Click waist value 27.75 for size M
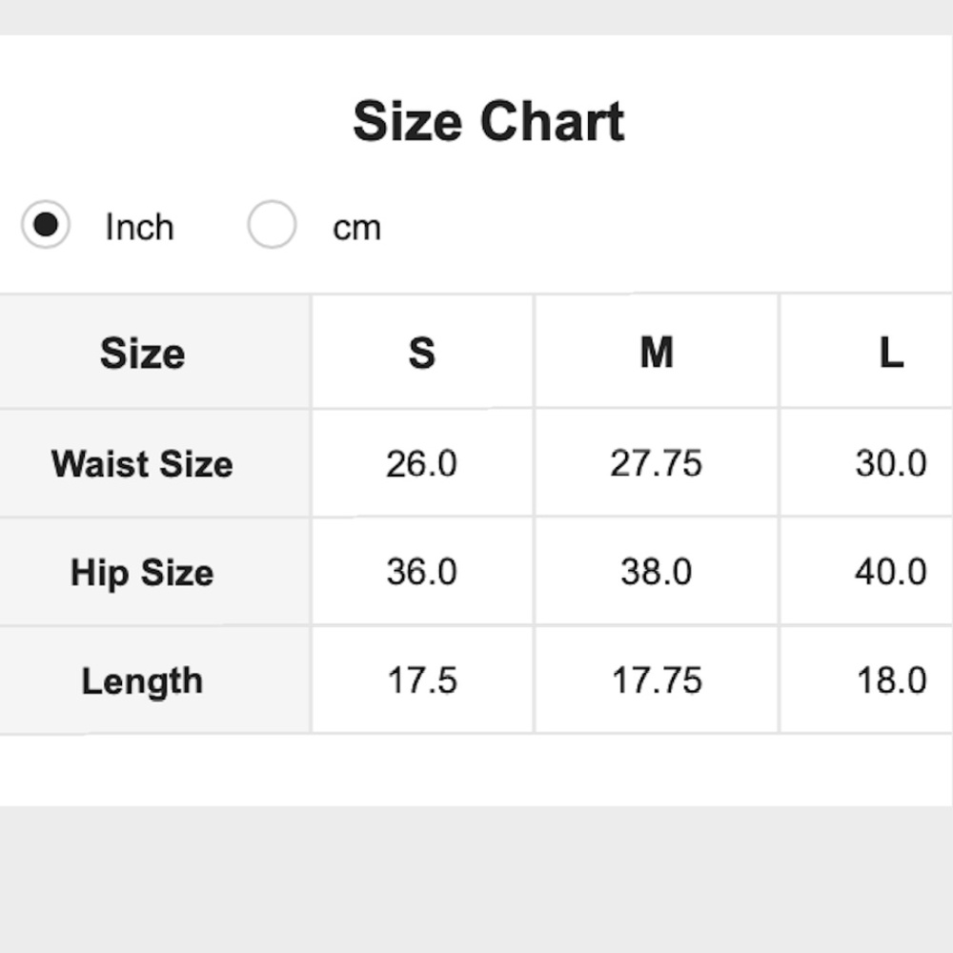The image size is (953, 953). [657, 464]
